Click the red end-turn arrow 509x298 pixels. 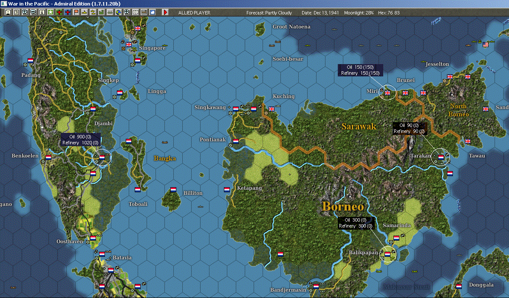pyautogui.click(x=165, y=12)
